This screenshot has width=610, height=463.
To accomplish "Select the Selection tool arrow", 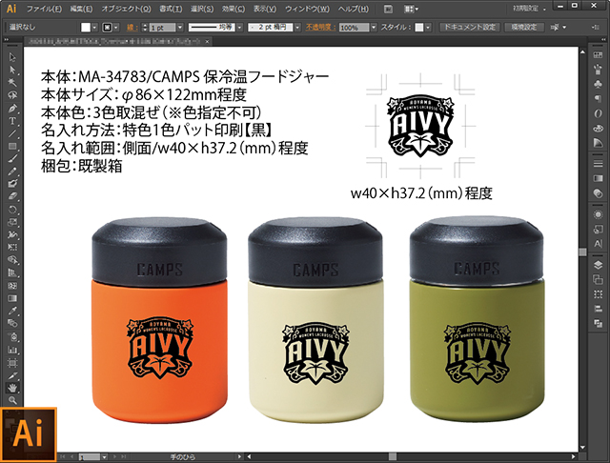I will point(11,58).
